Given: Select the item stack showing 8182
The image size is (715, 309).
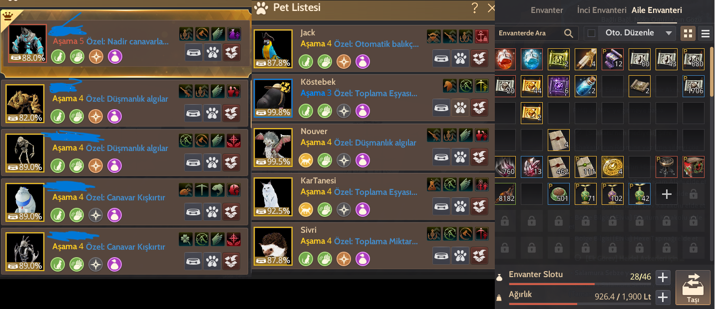Looking at the screenshot, I should point(505,193).
